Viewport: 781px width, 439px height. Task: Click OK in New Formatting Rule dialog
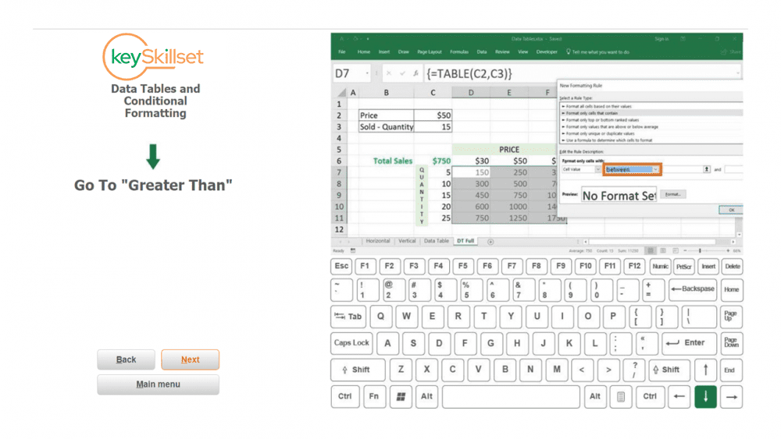(x=731, y=210)
